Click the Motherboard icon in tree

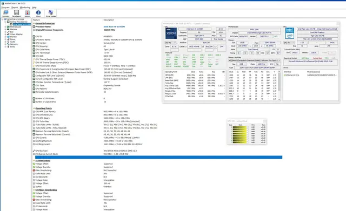coord(8,26)
